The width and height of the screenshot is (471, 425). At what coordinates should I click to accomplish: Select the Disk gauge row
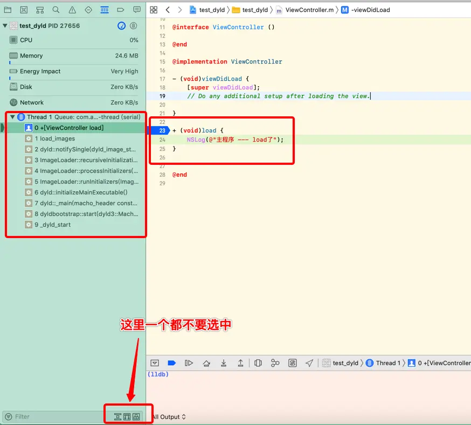point(74,87)
